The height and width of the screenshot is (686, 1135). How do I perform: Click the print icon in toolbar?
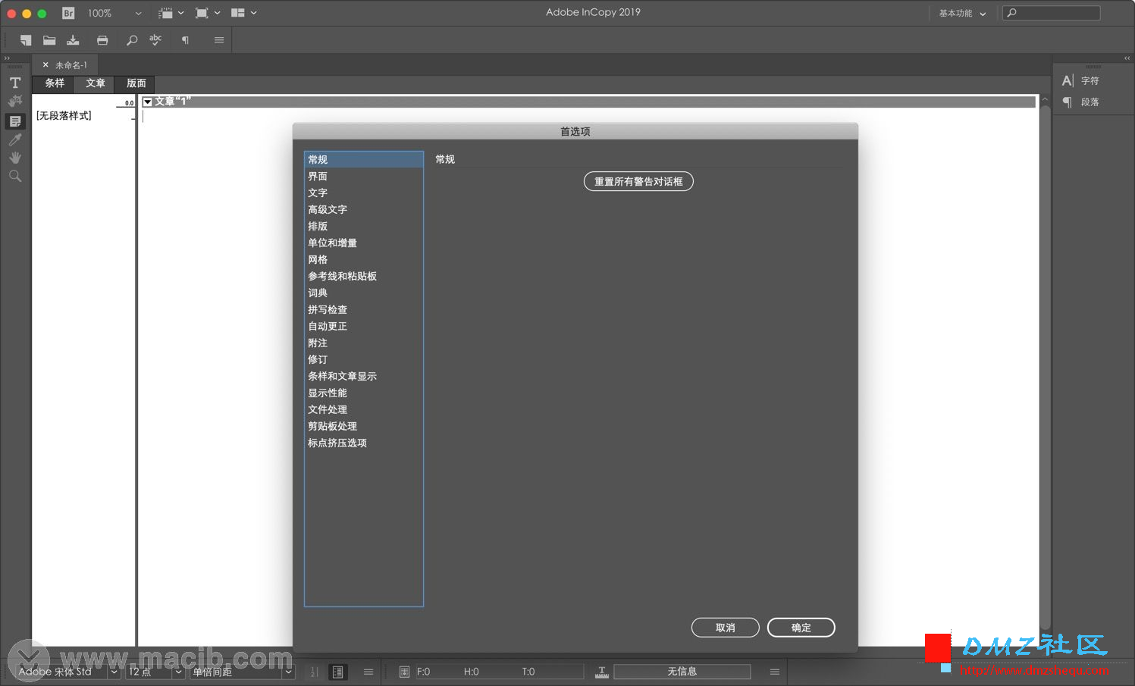(x=102, y=40)
